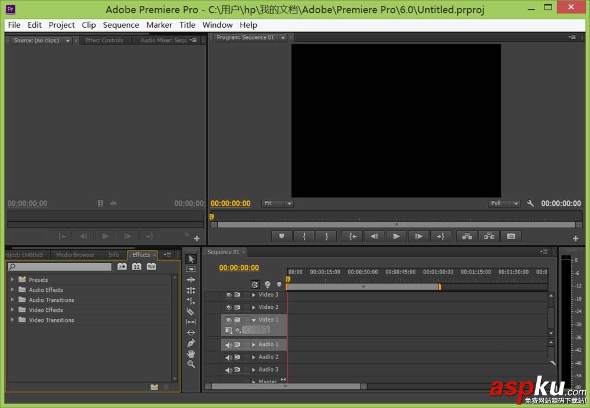Viewport: 590px width, 408px height.
Task: Click the Lift button
Action: [x=467, y=236]
